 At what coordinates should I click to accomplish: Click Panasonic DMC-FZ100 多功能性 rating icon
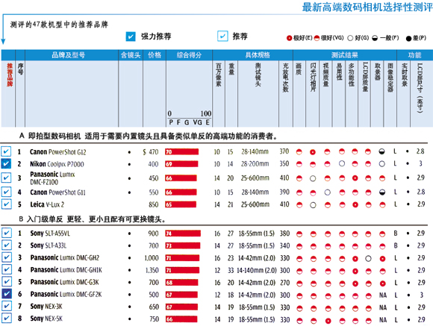click(x=355, y=178)
